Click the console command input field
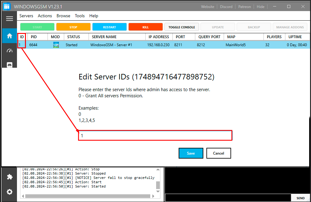Screen dimensions: 311x202 tap(228, 198)
